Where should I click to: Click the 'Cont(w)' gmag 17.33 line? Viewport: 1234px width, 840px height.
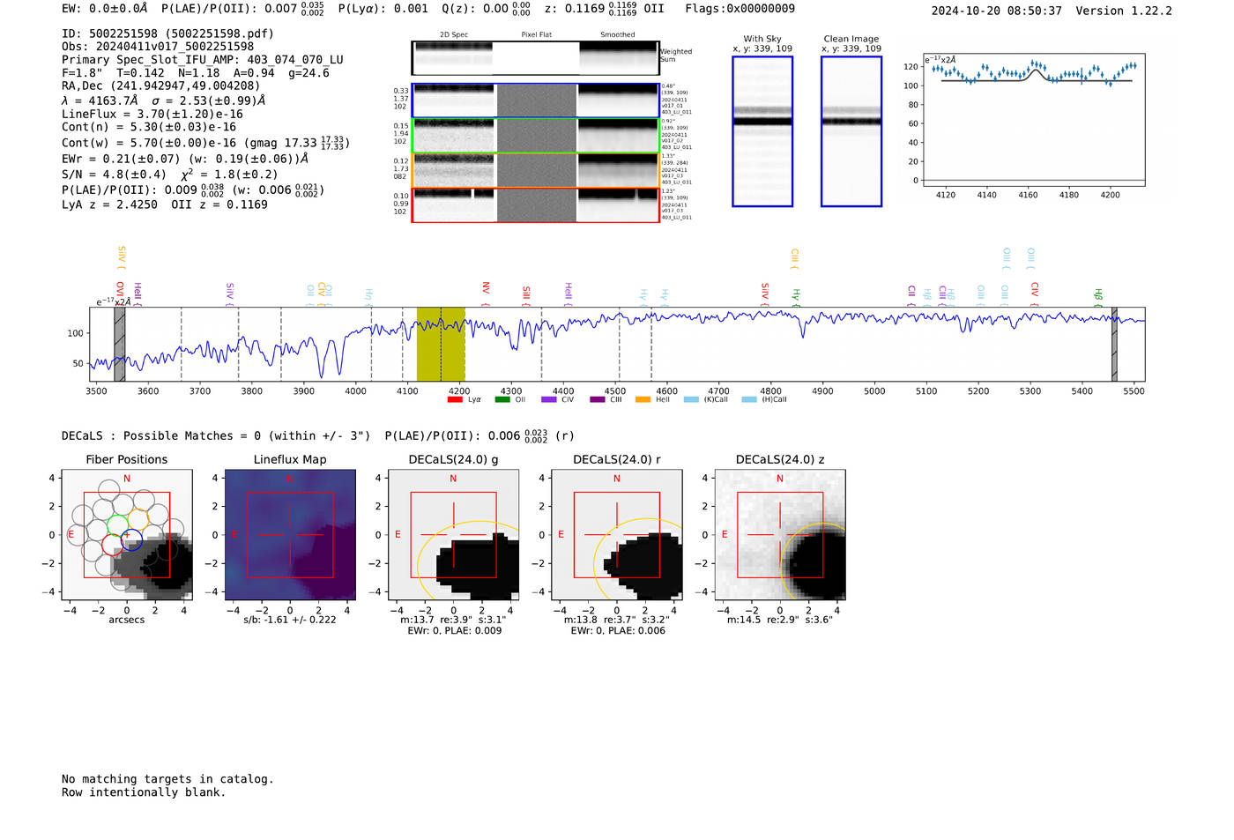coord(205,143)
